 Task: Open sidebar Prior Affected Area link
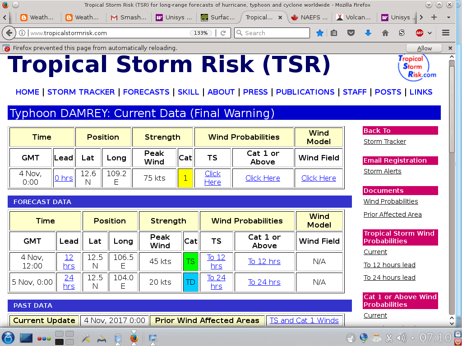(x=393, y=214)
